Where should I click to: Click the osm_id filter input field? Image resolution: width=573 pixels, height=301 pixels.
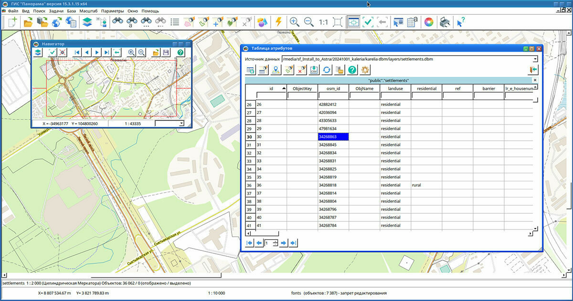333,96
